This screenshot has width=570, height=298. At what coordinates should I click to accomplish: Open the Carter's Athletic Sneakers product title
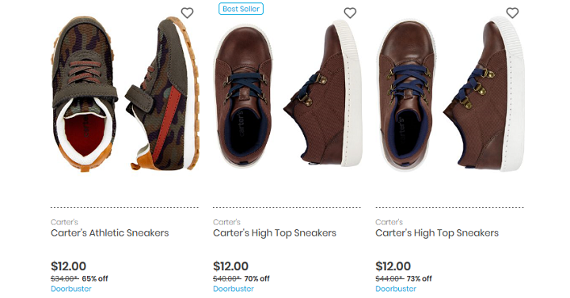pyautogui.click(x=110, y=232)
